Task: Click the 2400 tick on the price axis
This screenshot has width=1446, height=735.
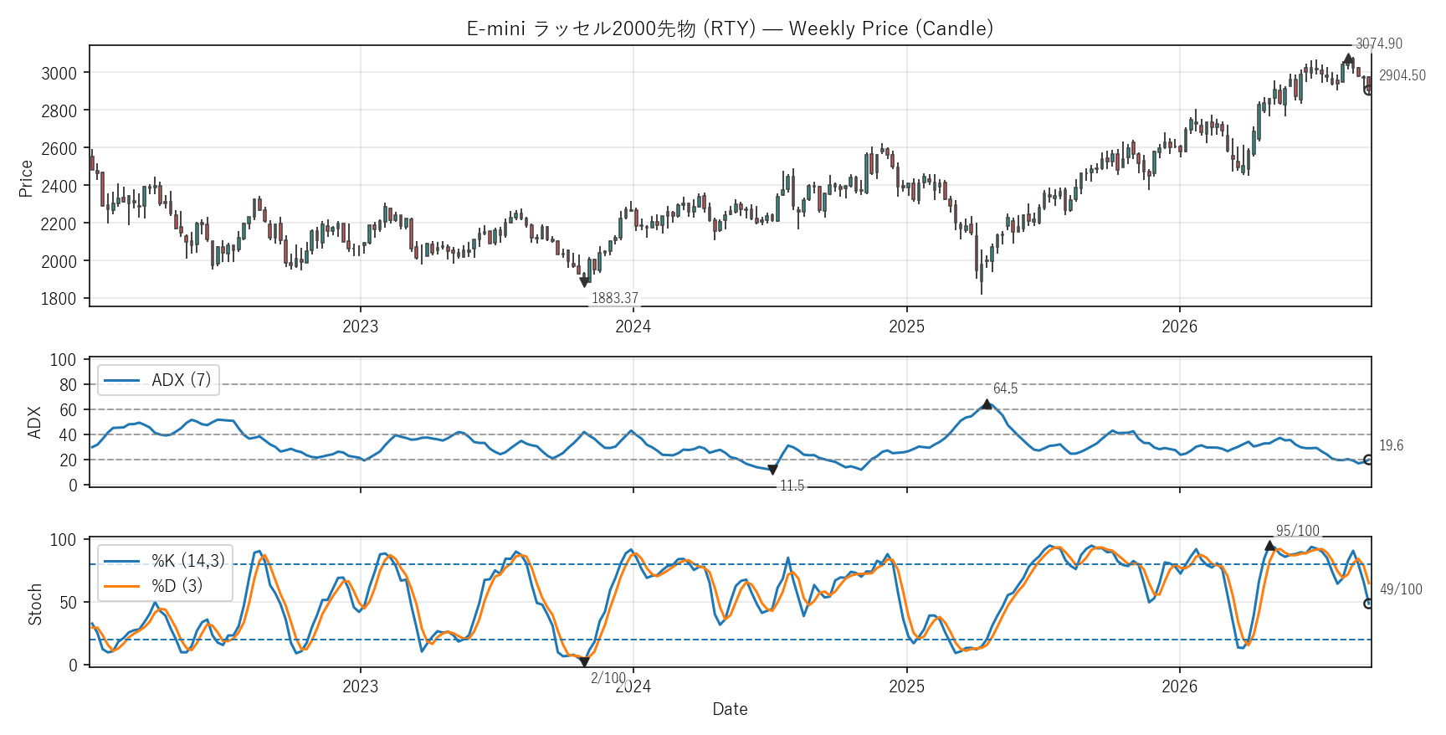Action: [x=59, y=187]
